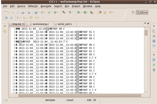Click the top person icon in right sidebar

(154, 31)
